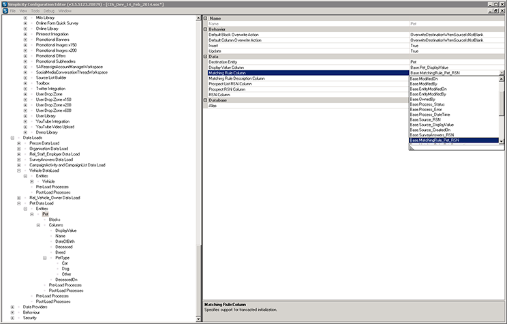Expand the Pinterest Integration node

(x=25, y=34)
